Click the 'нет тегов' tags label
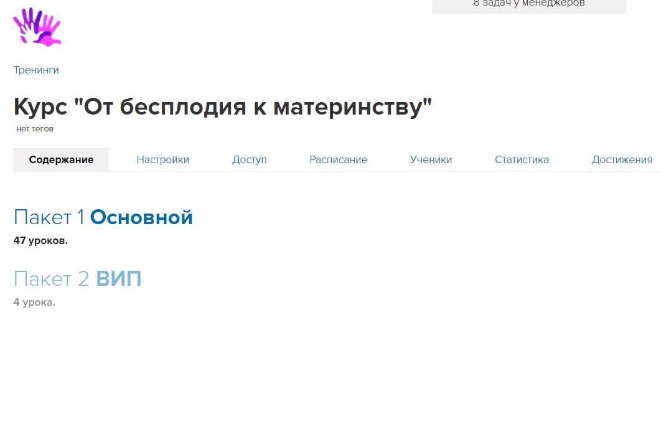The height and width of the screenshot is (444, 661). [35, 129]
